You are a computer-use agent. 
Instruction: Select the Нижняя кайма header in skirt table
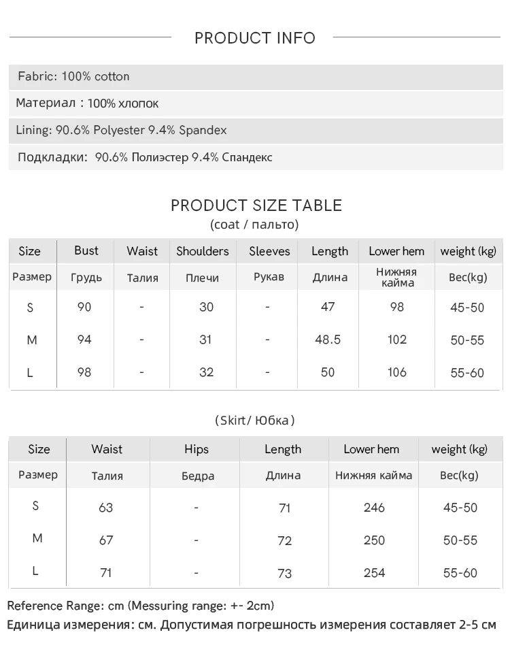[x=374, y=475]
